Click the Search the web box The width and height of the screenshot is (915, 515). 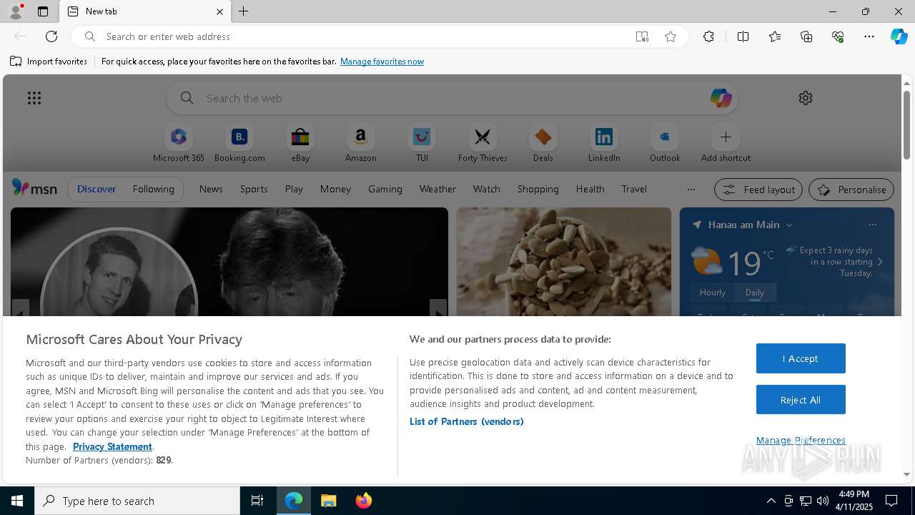click(452, 98)
